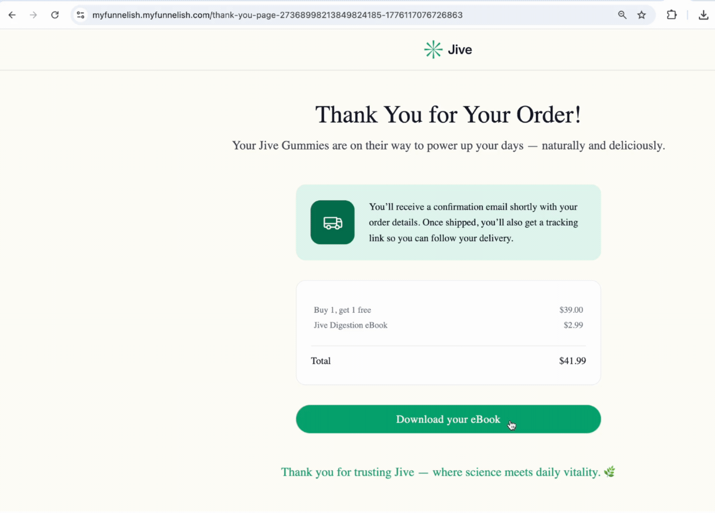Click the confirmation email info box

pyautogui.click(x=473, y=222)
